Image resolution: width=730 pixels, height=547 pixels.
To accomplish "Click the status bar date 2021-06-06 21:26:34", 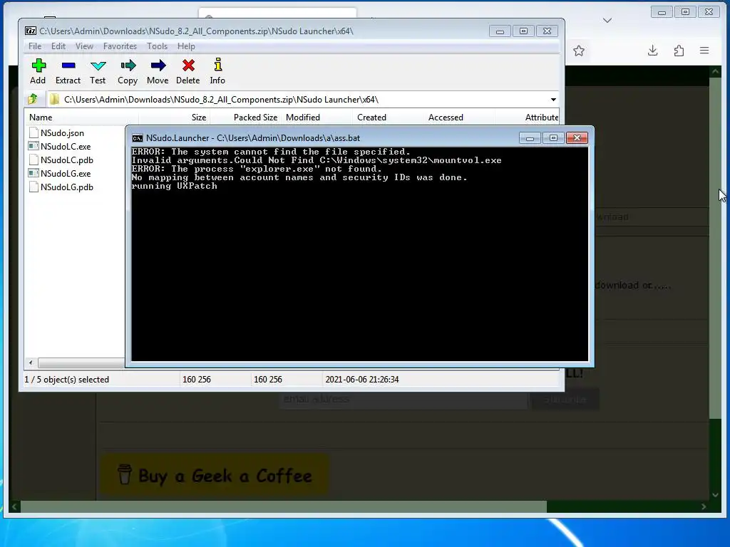I will tap(362, 380).
